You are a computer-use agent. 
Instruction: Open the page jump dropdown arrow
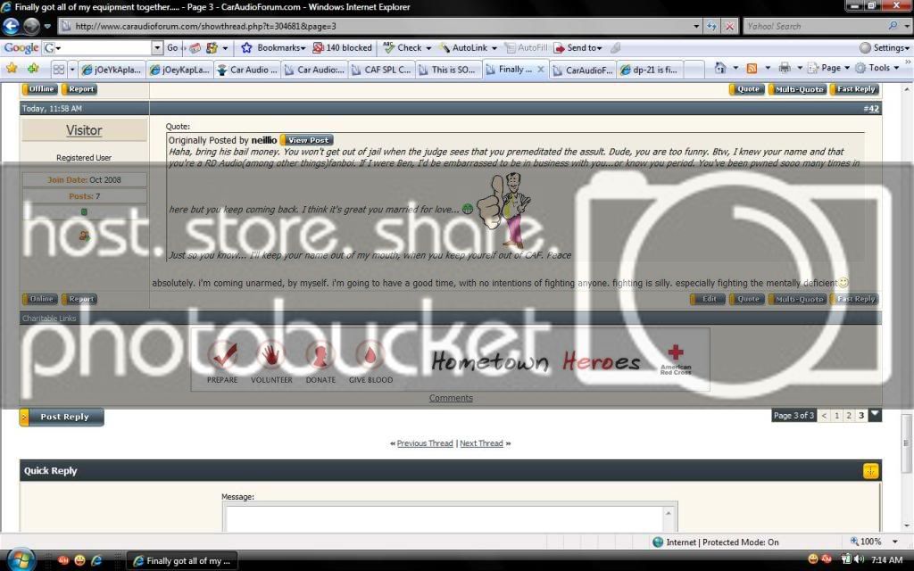875,415
